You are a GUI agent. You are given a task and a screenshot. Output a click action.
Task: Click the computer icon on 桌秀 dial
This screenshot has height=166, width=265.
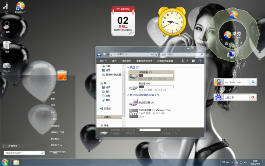231,55
